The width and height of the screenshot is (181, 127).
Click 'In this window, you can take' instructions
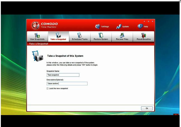click(x=72, y=64)
